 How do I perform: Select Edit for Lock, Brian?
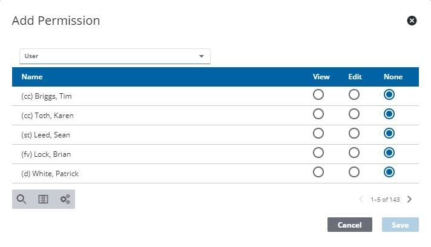tap(354, 153)
